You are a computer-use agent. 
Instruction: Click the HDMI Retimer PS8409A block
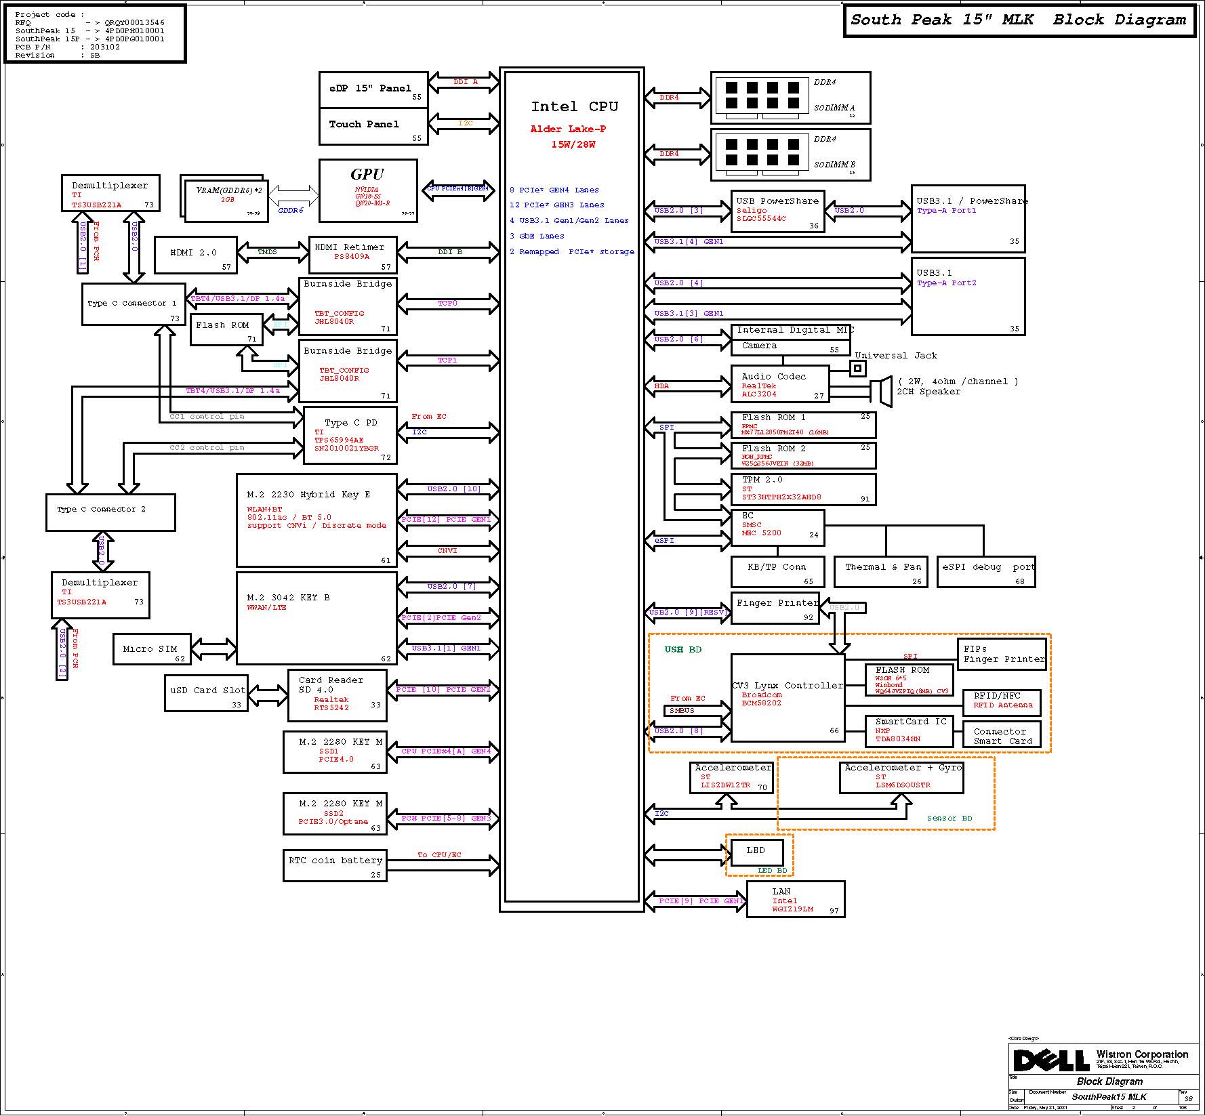tap(352, 255)
